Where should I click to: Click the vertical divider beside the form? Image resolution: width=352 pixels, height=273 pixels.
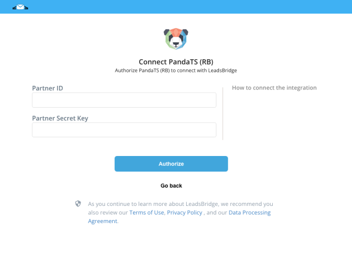coord(223,114)
